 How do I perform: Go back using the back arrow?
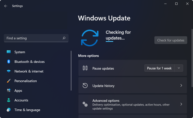coord(6,6)
